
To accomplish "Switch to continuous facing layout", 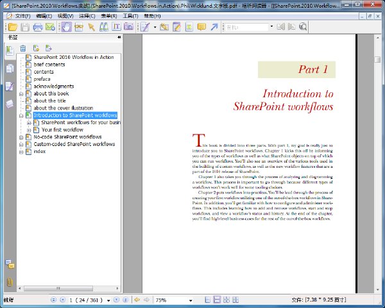I will pos(227,300).
